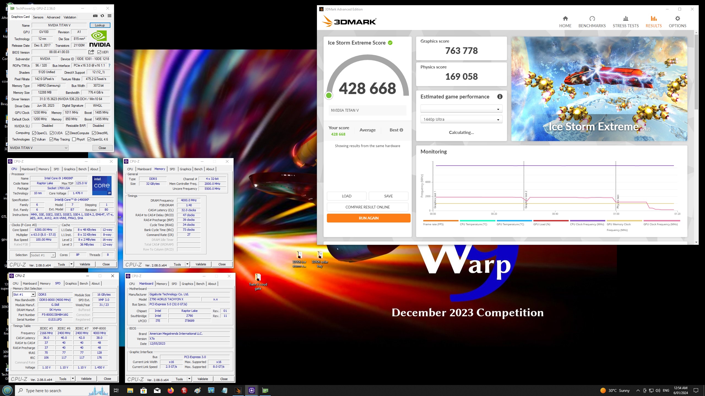
Task: Click the BIOS version share/export icon
Action: (91, 52)
